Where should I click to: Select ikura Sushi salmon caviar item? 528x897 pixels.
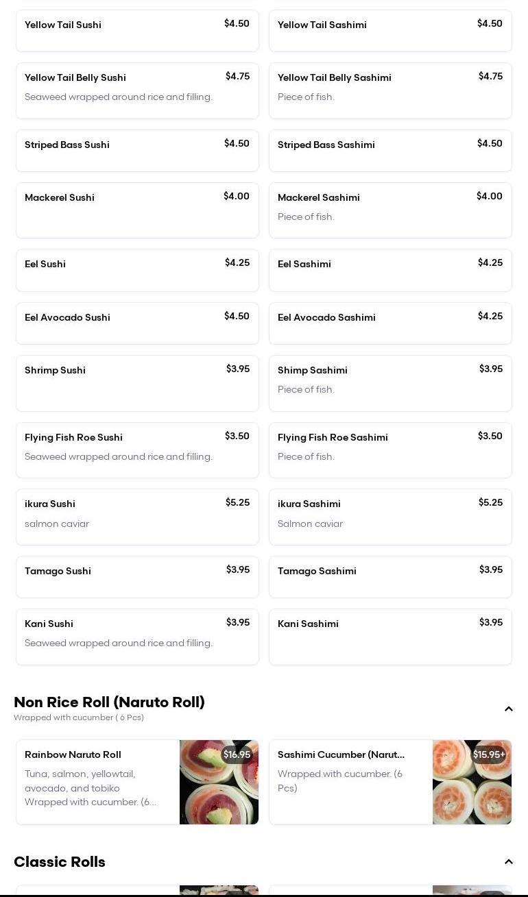click(x=137, y=517)
